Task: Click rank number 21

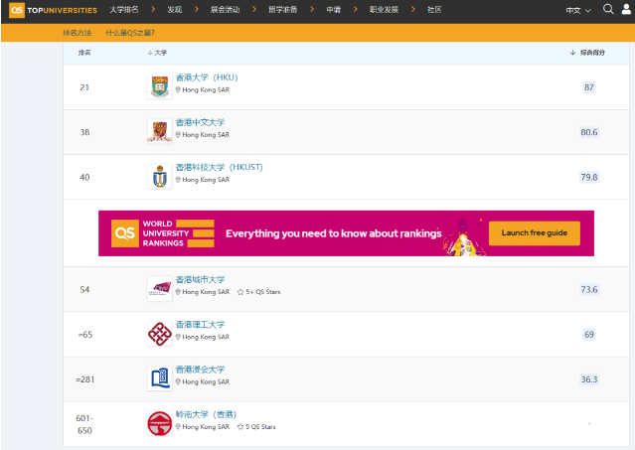Action: 84,87
